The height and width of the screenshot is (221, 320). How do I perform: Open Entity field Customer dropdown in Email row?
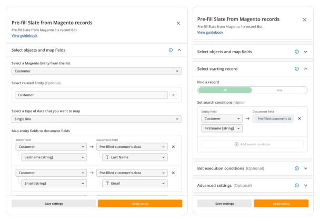[51, 173]
